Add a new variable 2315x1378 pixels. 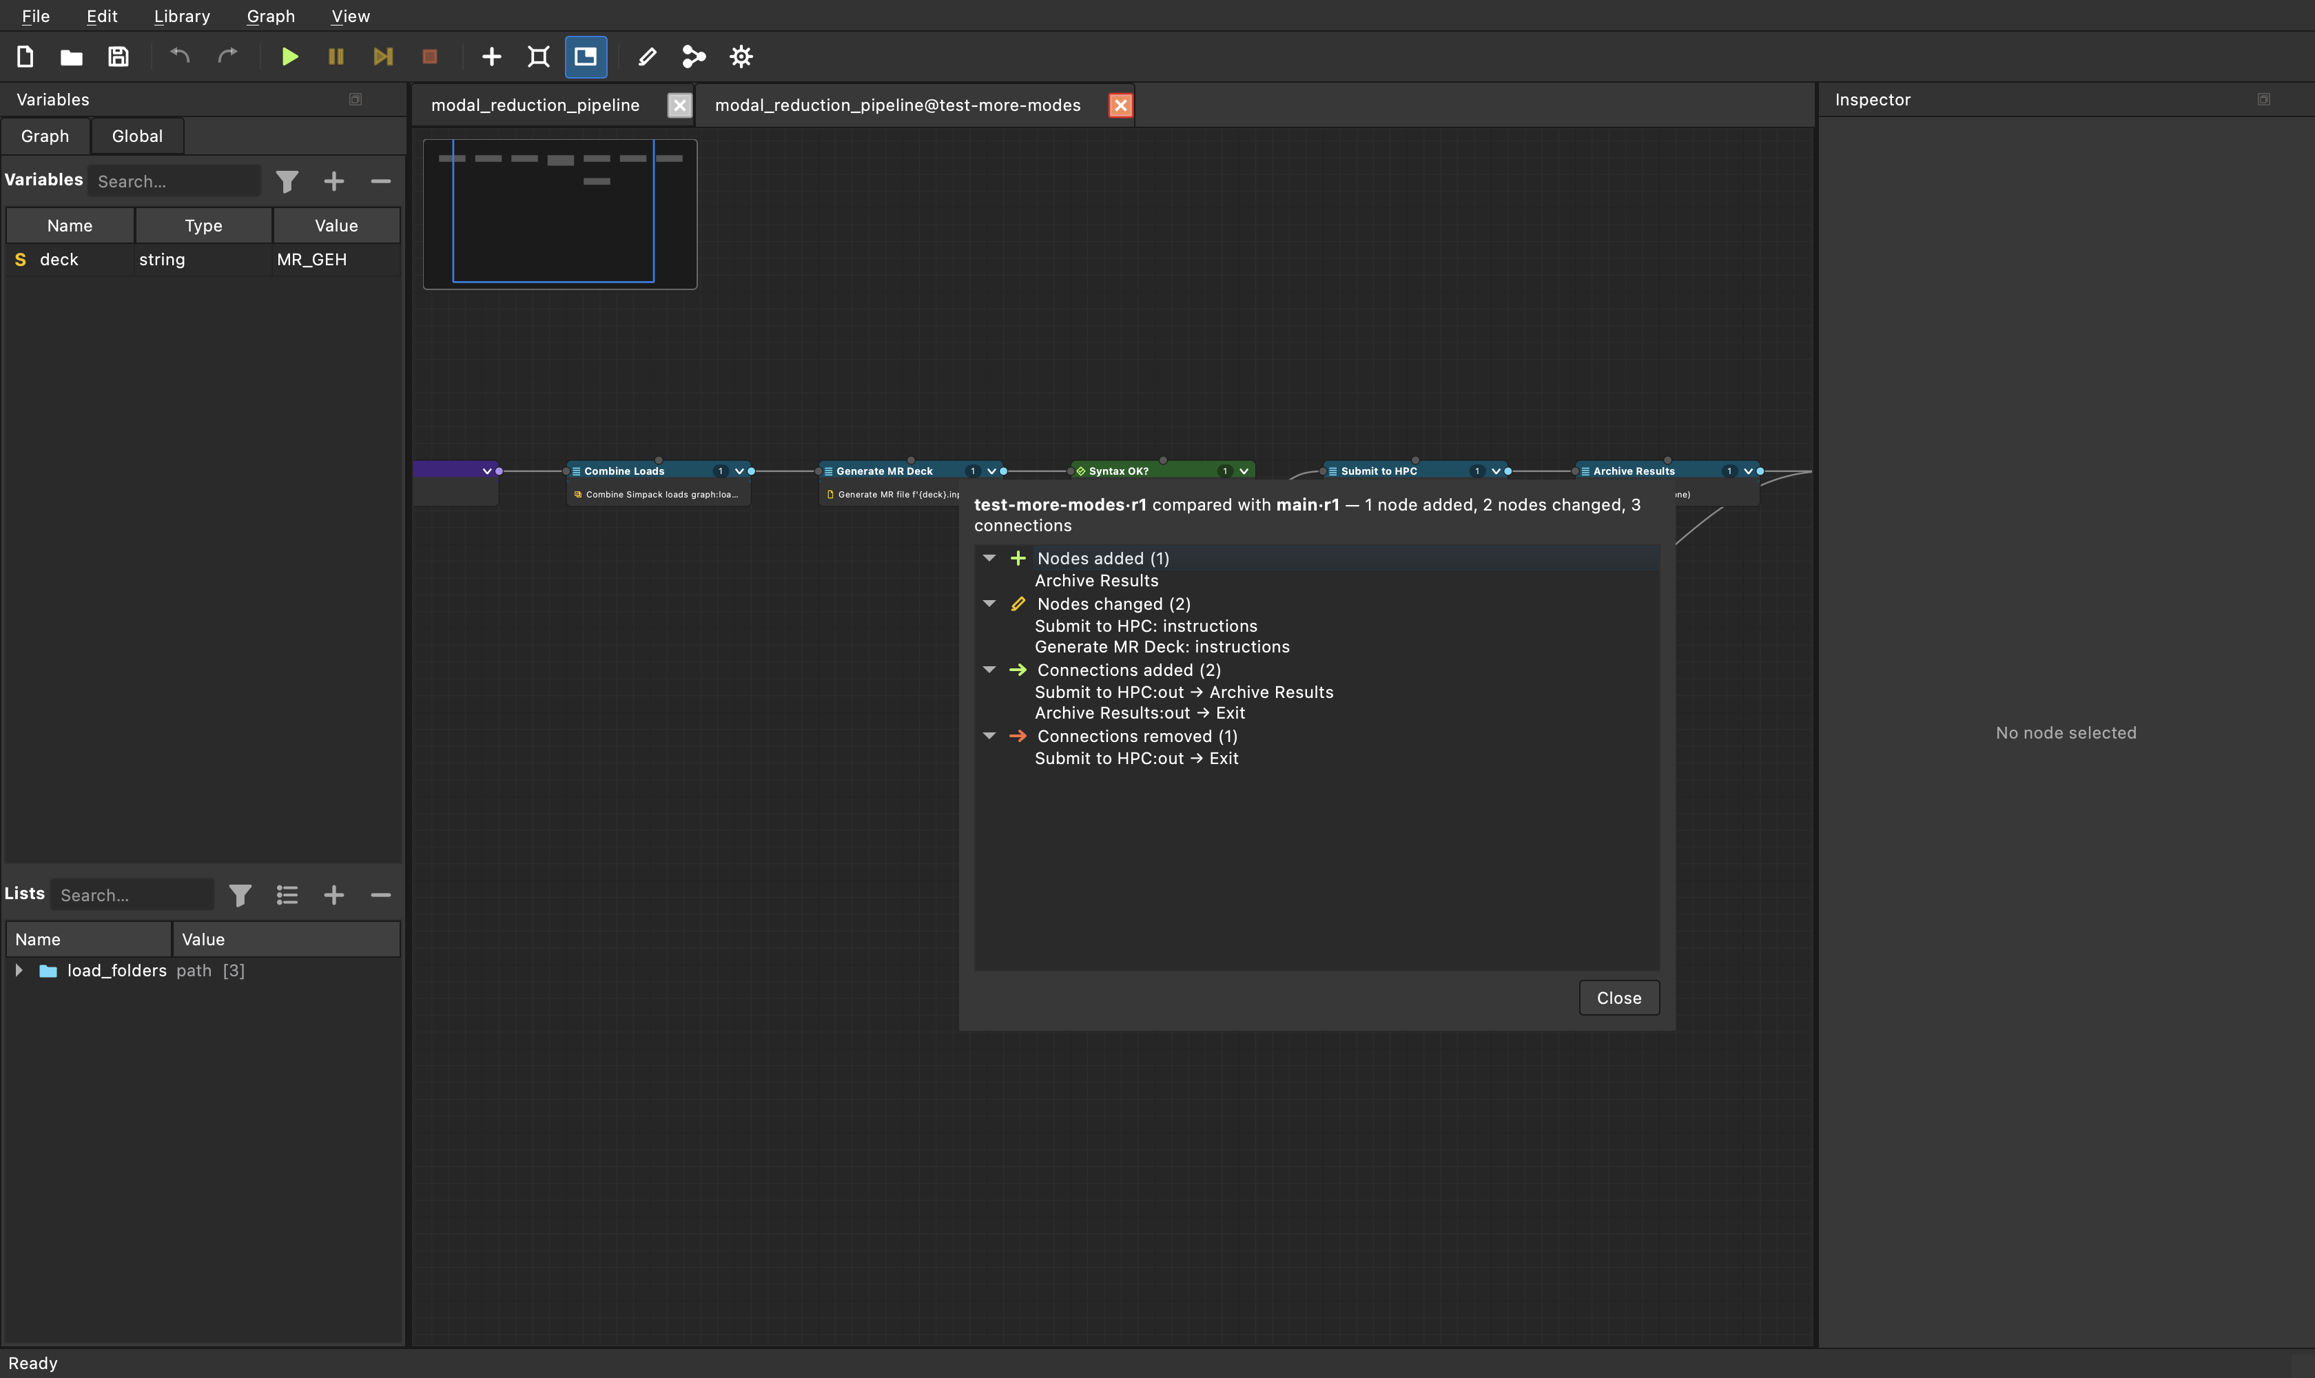[x=333, y=181]
